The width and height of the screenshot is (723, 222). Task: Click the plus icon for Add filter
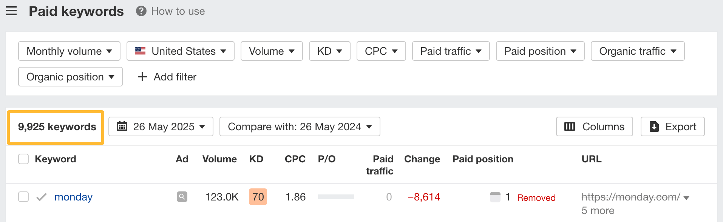[142, 77]
